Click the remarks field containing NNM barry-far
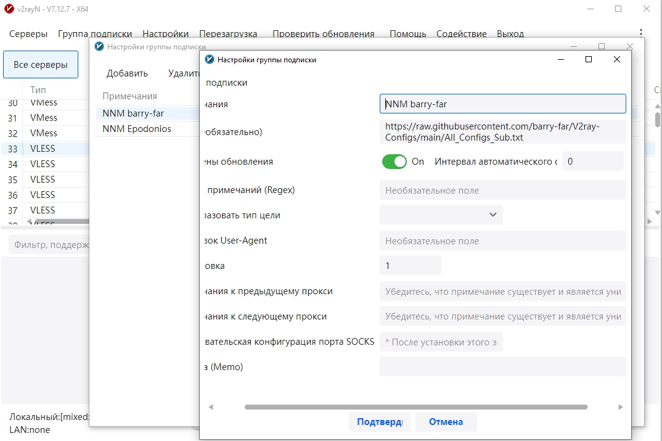This screenshot has width=662, height=441. click(502, 104)
